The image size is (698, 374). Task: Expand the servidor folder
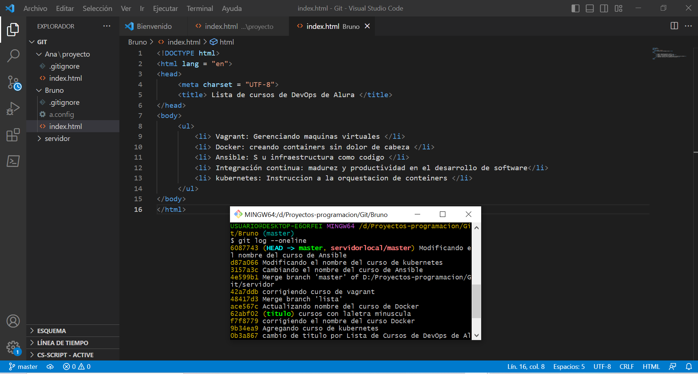[73, 138]
